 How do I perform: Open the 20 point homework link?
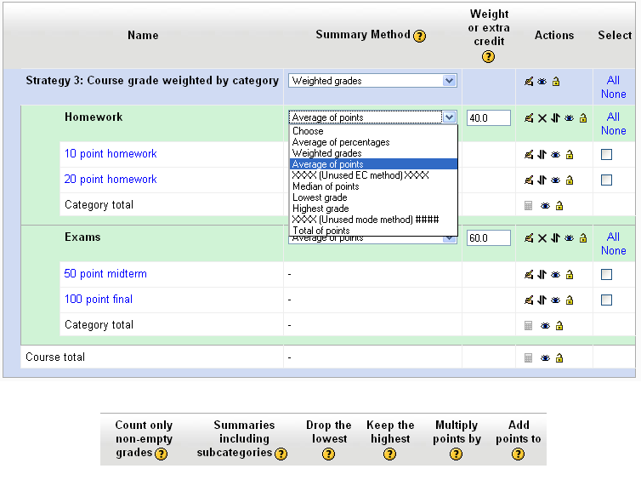coord(111,179)
